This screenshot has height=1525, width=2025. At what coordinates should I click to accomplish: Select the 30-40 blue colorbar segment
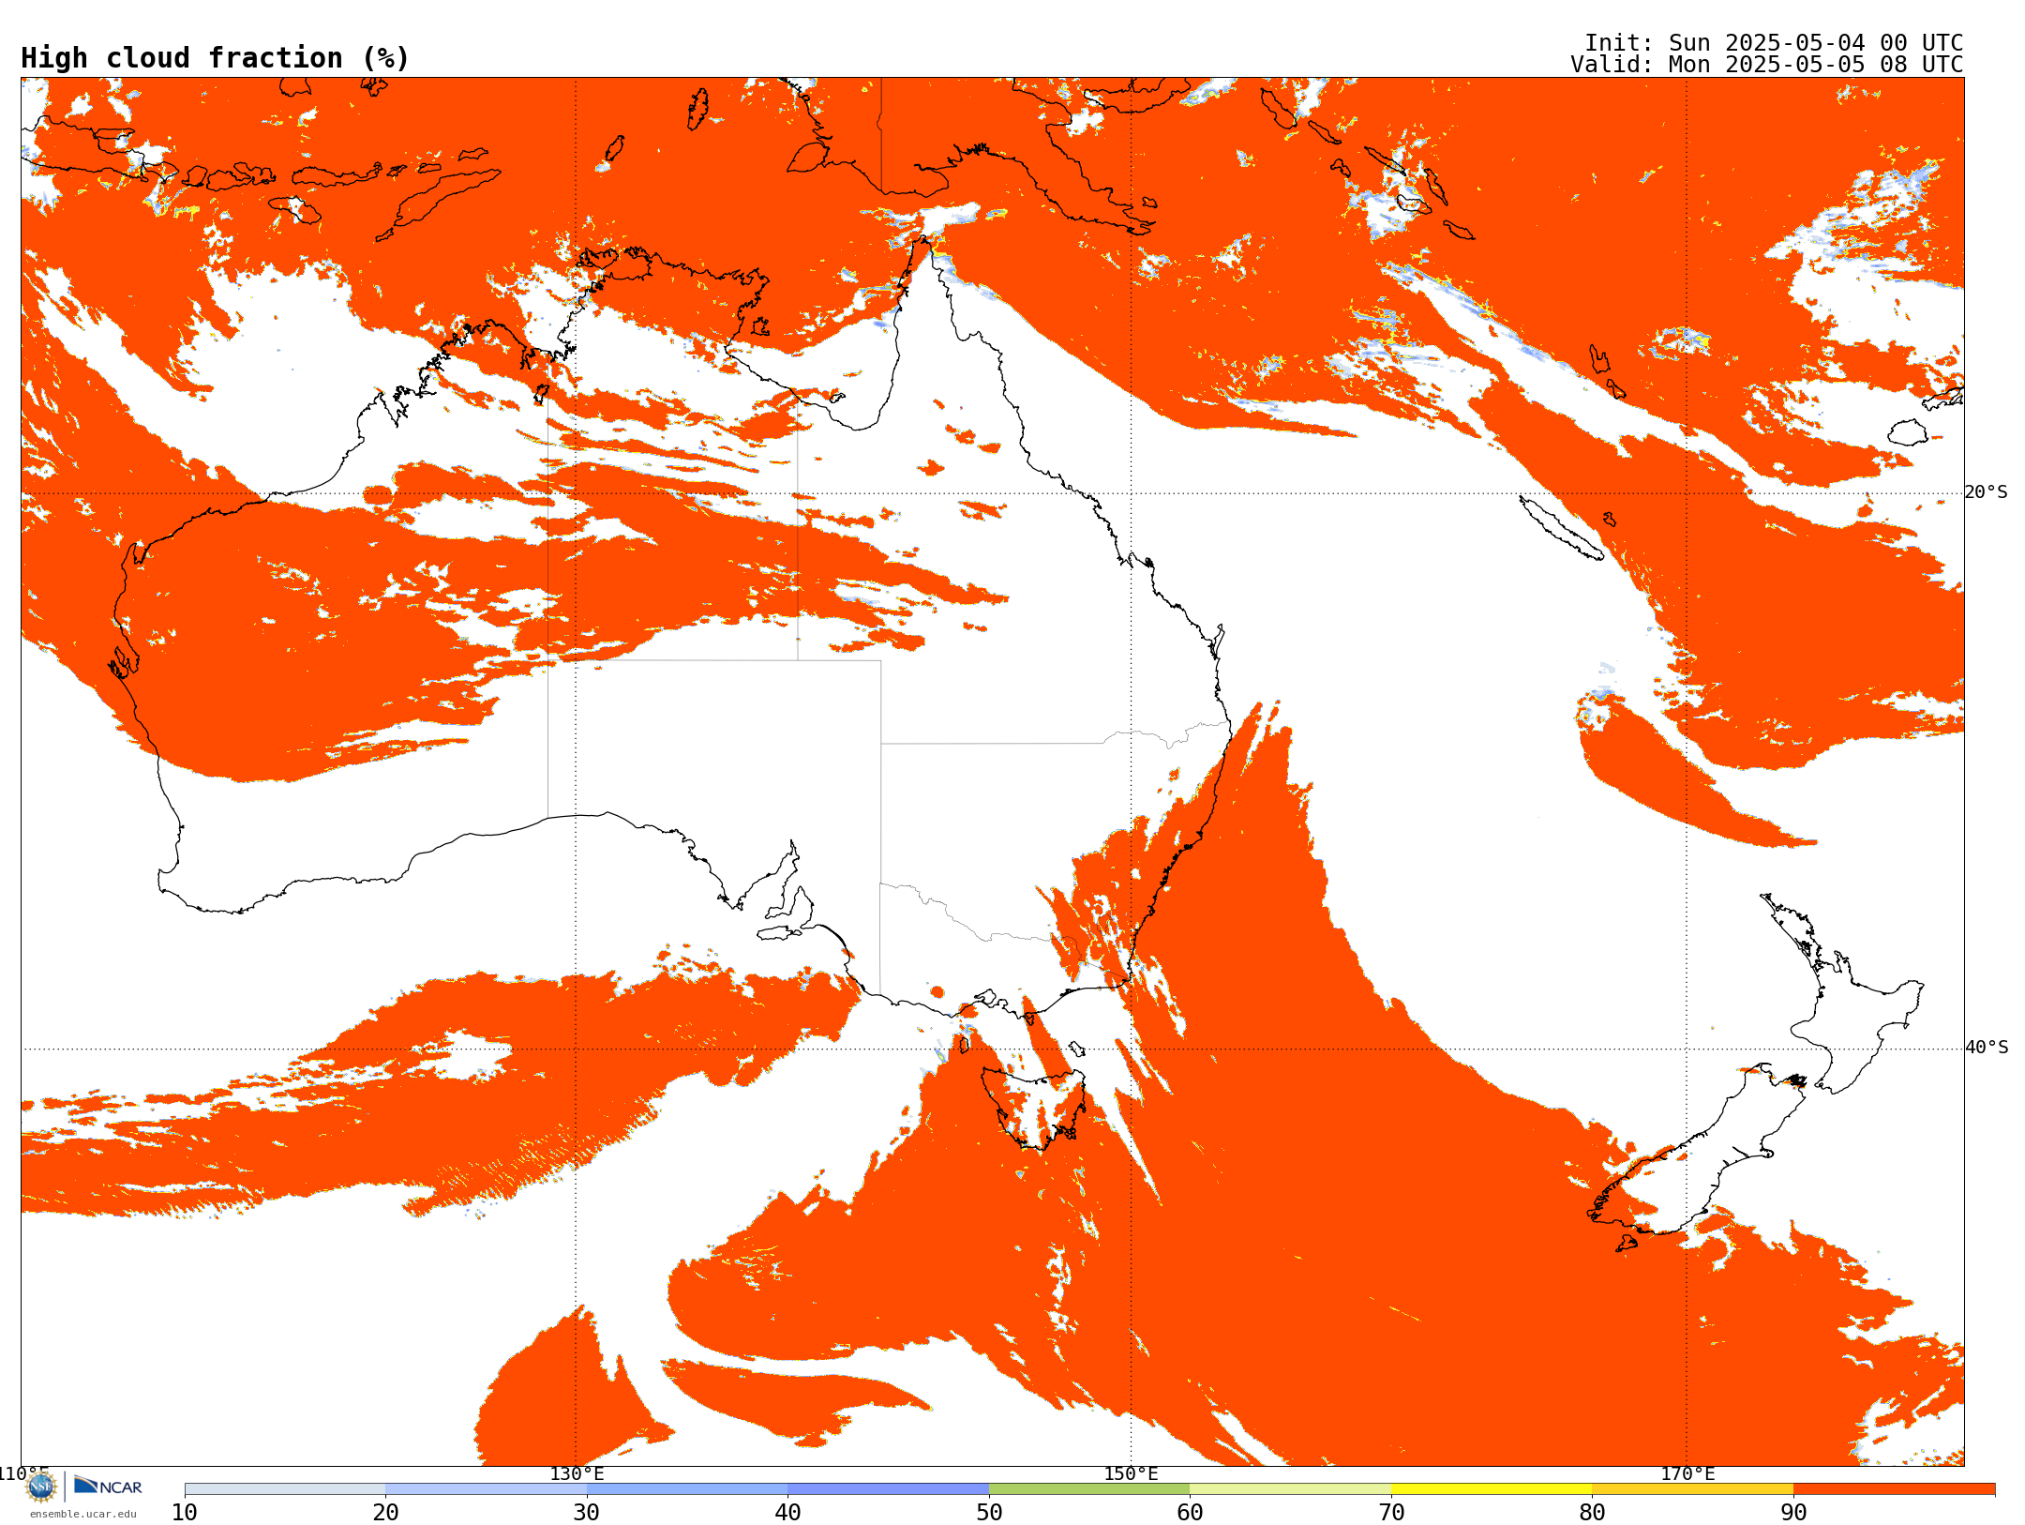[x=687, y=1489]
